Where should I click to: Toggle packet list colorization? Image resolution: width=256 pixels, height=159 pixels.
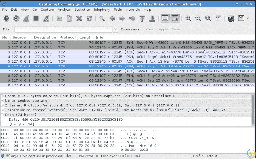pos(165,18)
